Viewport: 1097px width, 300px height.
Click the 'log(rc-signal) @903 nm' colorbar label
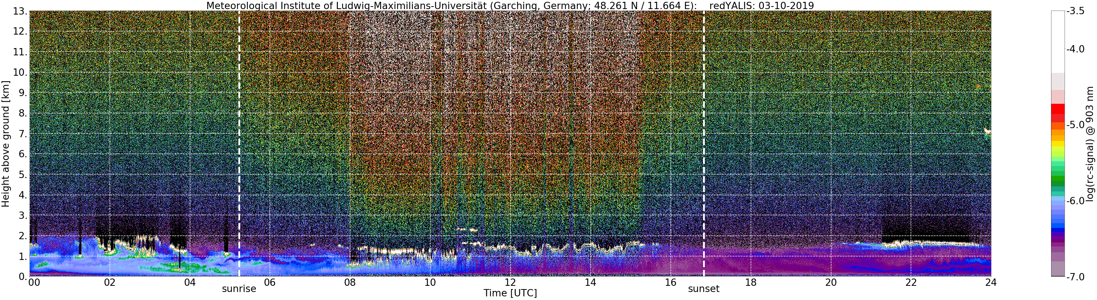click(1090, 144)
